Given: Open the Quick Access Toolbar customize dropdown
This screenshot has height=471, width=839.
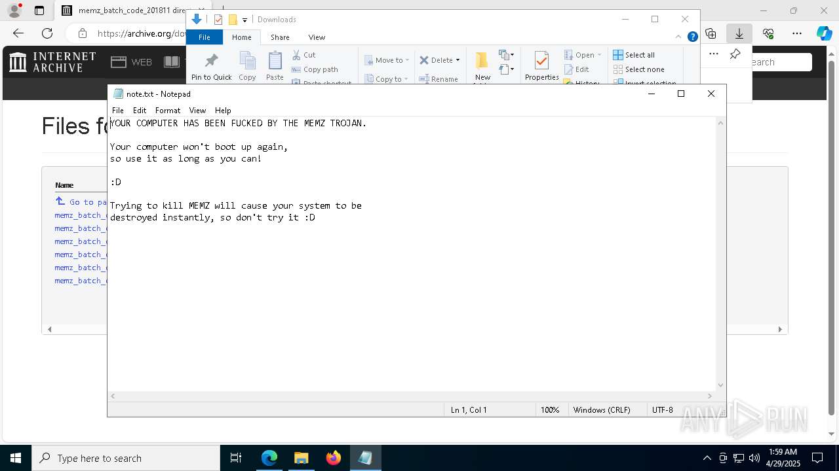Looking at the screenshot, I should click(x=244, y=20).
